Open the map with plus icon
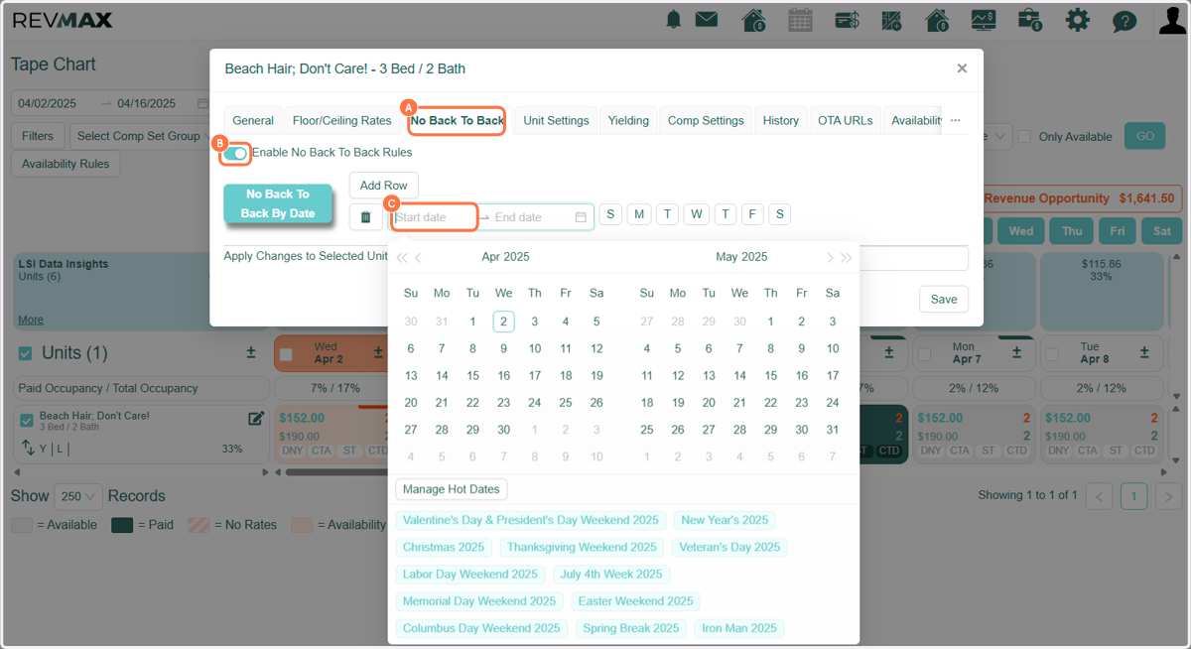The image size is (1191, 649). pyautogui.click(x=891, y=20)
